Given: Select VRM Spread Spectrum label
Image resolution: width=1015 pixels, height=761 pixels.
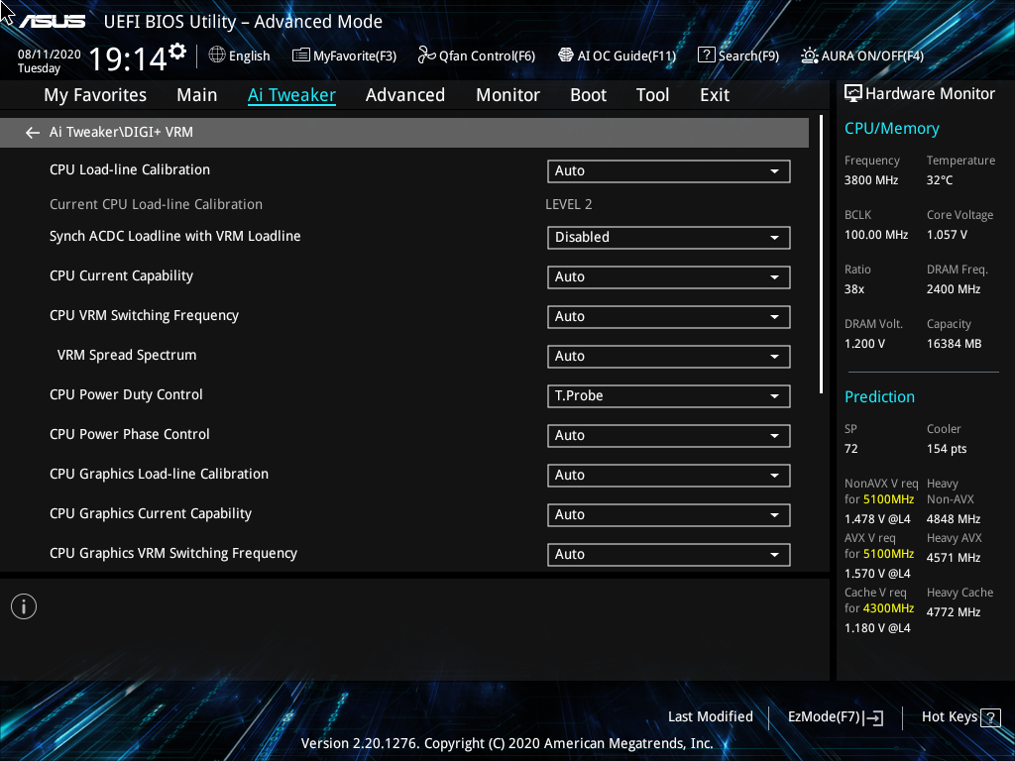Looking at the screenshot, I should 127,356.
